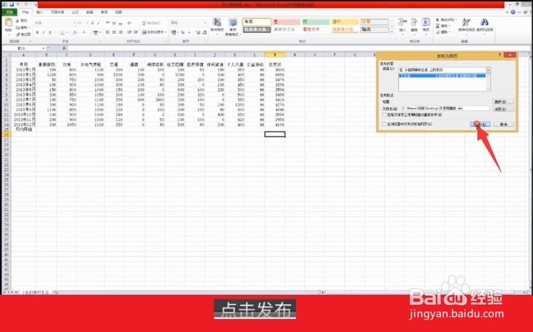Switch to the 视图 (View) tab
533x332 pixels.
(x=118, y=12)
